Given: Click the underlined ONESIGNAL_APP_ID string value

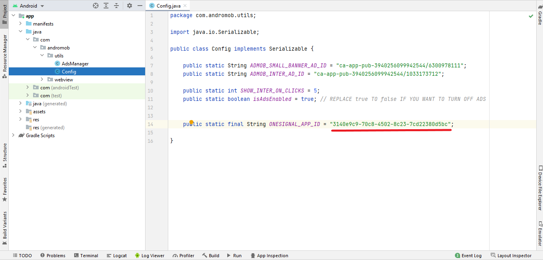Looking at the screenshot, I should click(391, 124).
